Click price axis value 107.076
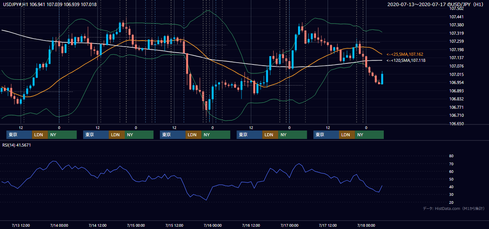The height and width of the screenshot is (229, 489). tap(457, 66)
